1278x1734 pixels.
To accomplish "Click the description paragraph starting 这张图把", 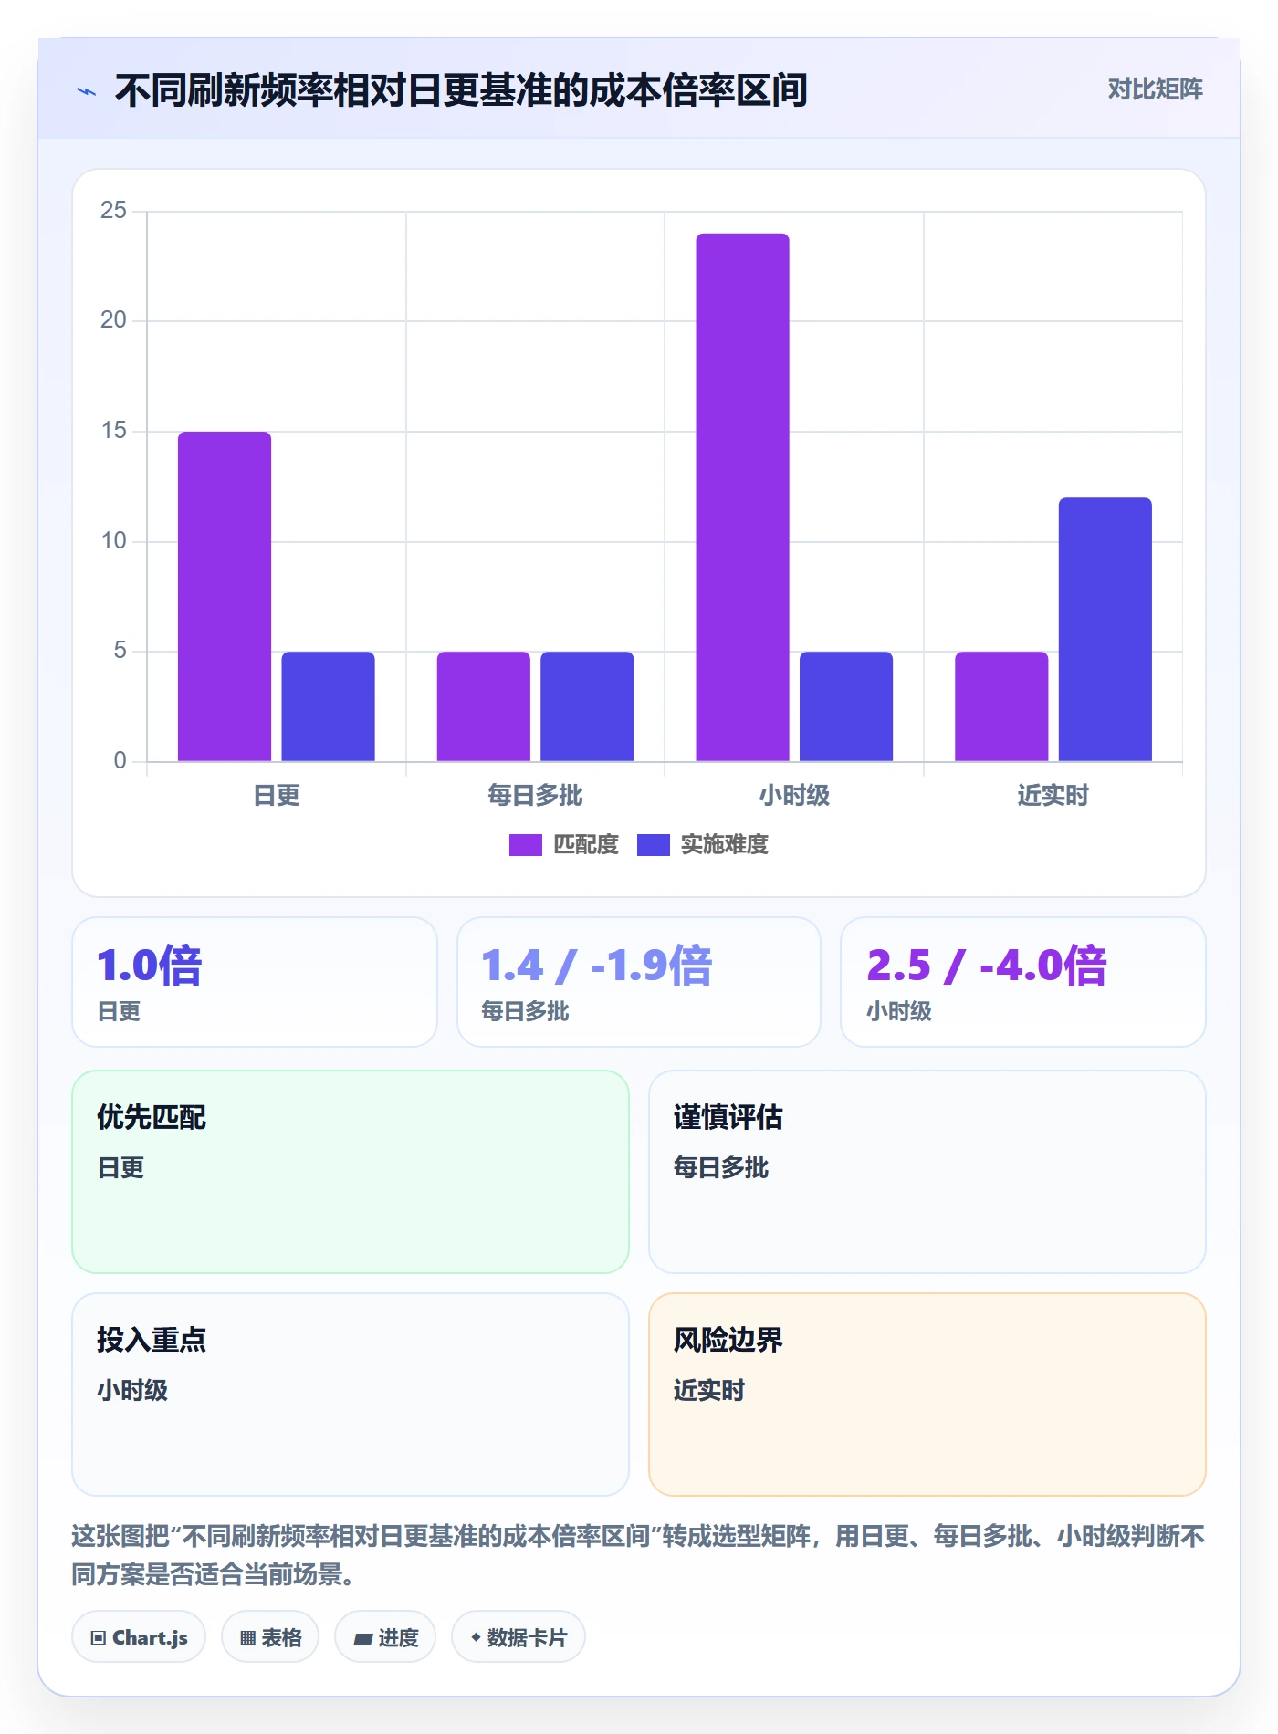I will point(639,1555).
